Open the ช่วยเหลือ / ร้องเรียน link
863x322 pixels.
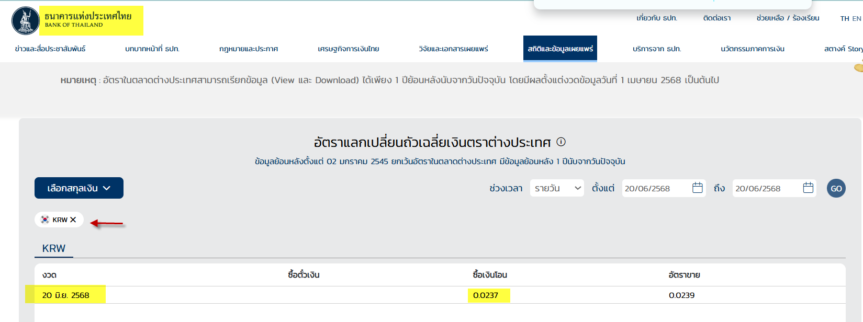tap(788, 18)
